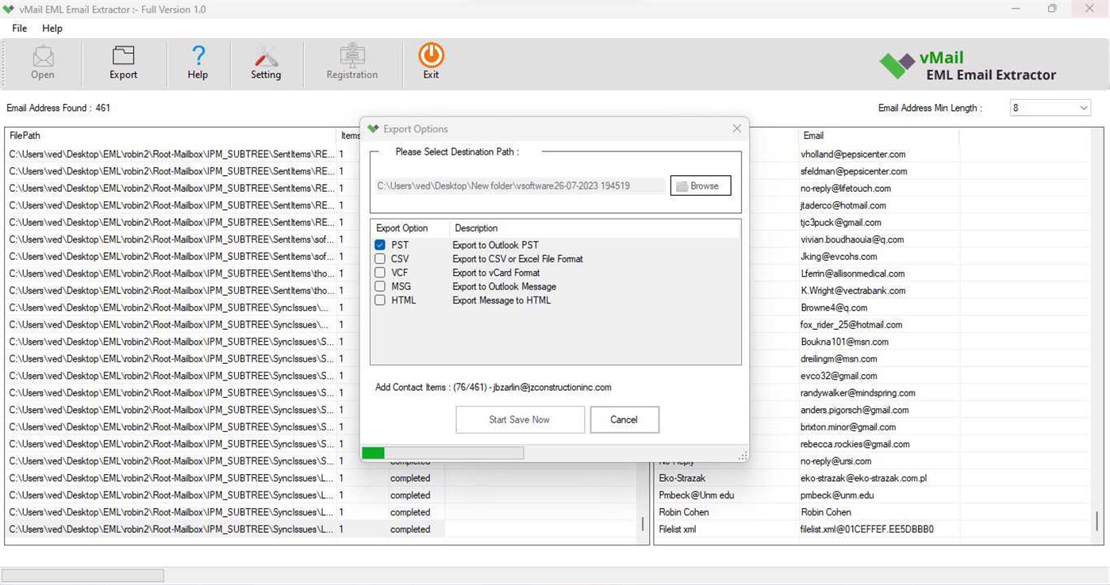Enable the HTML export option
Screen dimensions: 1110x585
379,300
